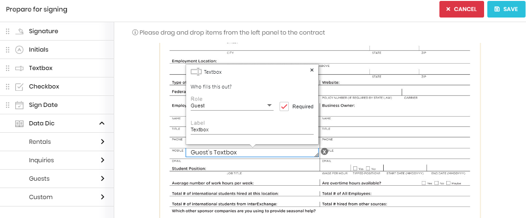Close the Textbox properties popup
This screenshot has width=526, height=218.
tap(312, 70)
